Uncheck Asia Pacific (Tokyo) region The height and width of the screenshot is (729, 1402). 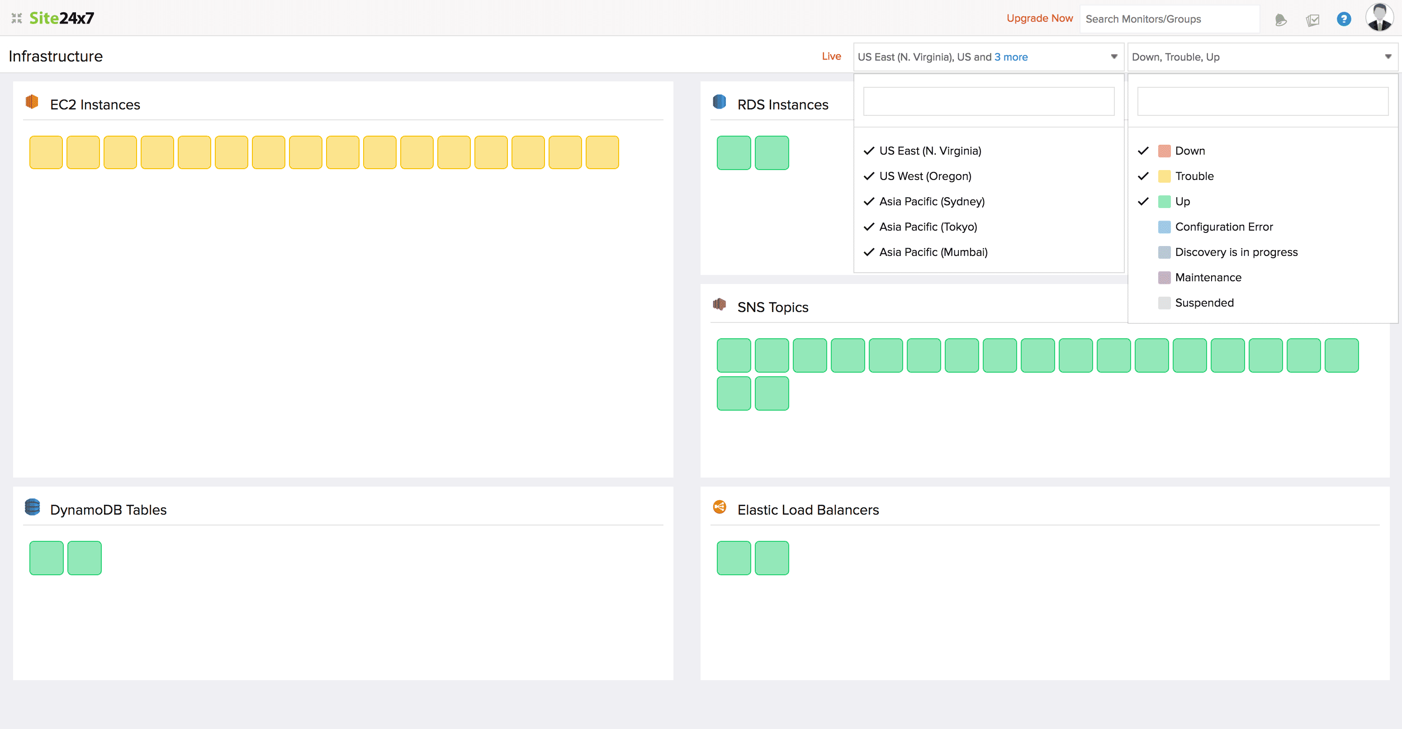988,227
